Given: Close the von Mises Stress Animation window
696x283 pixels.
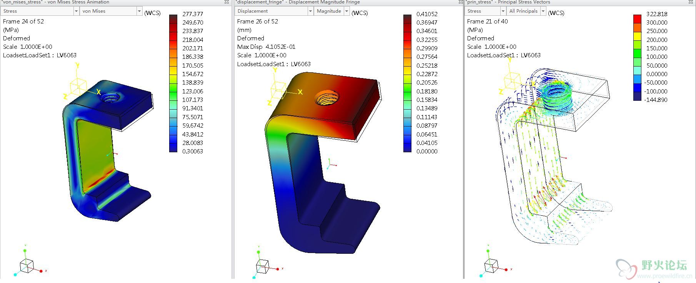Looking at the screenshot, I should pos(227,2).
